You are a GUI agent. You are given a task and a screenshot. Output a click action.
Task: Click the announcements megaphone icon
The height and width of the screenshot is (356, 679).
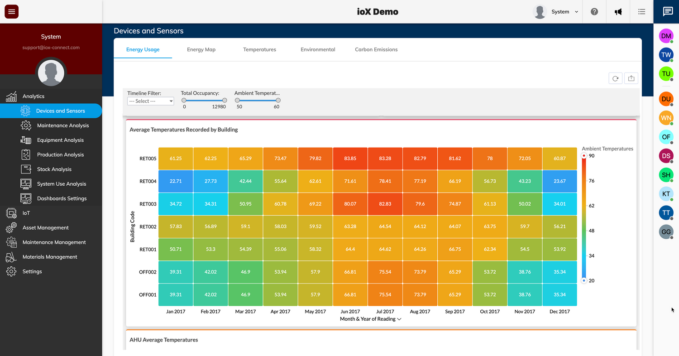click(x=618, y=12)
